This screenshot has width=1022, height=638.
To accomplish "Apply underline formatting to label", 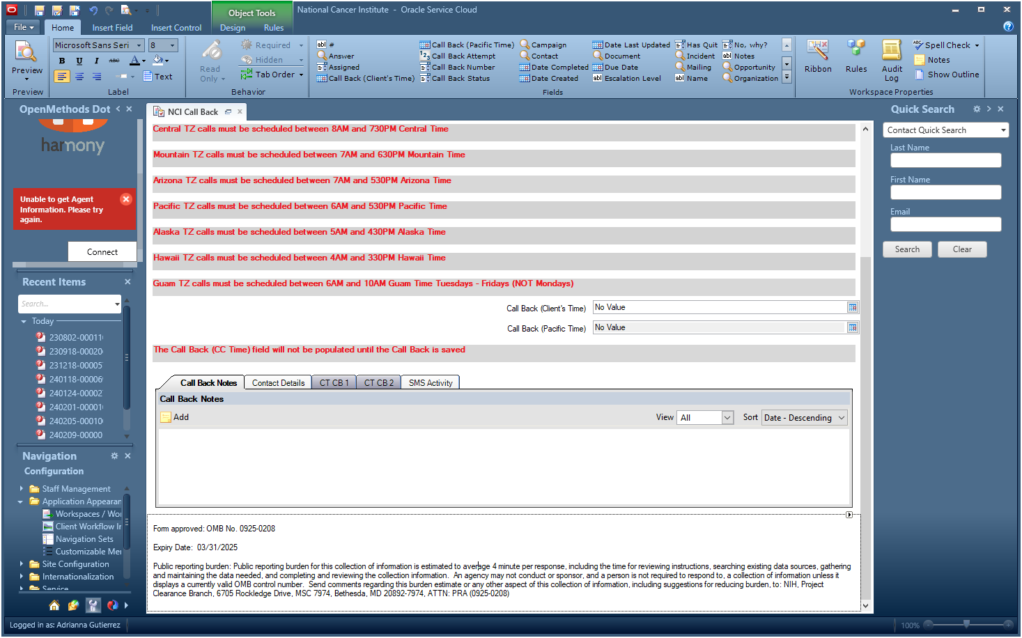I will coord(79,61).
